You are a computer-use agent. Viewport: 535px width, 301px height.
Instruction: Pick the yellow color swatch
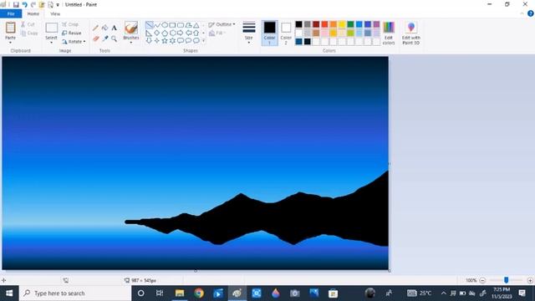coord(342,24)
